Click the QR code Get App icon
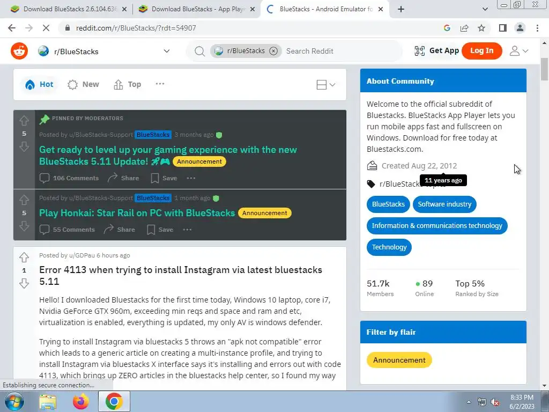Image resolution: width=549 pixels, height=412 pixels. coord(419,51)
